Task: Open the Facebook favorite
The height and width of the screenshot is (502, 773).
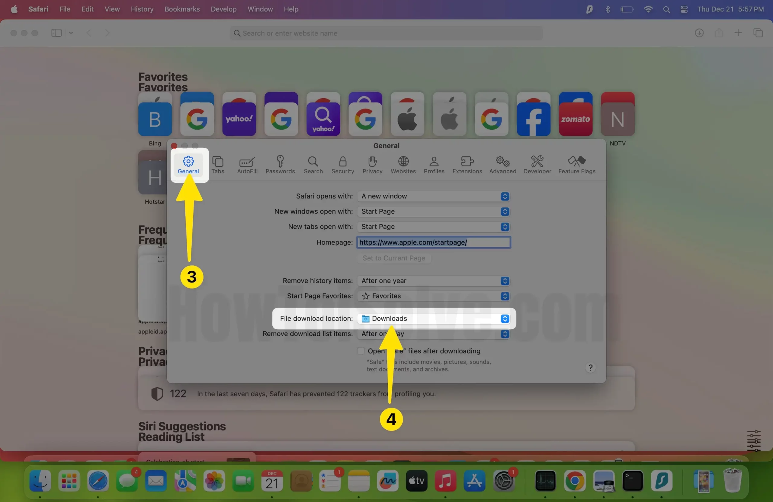Action: [x=533, y=119]
